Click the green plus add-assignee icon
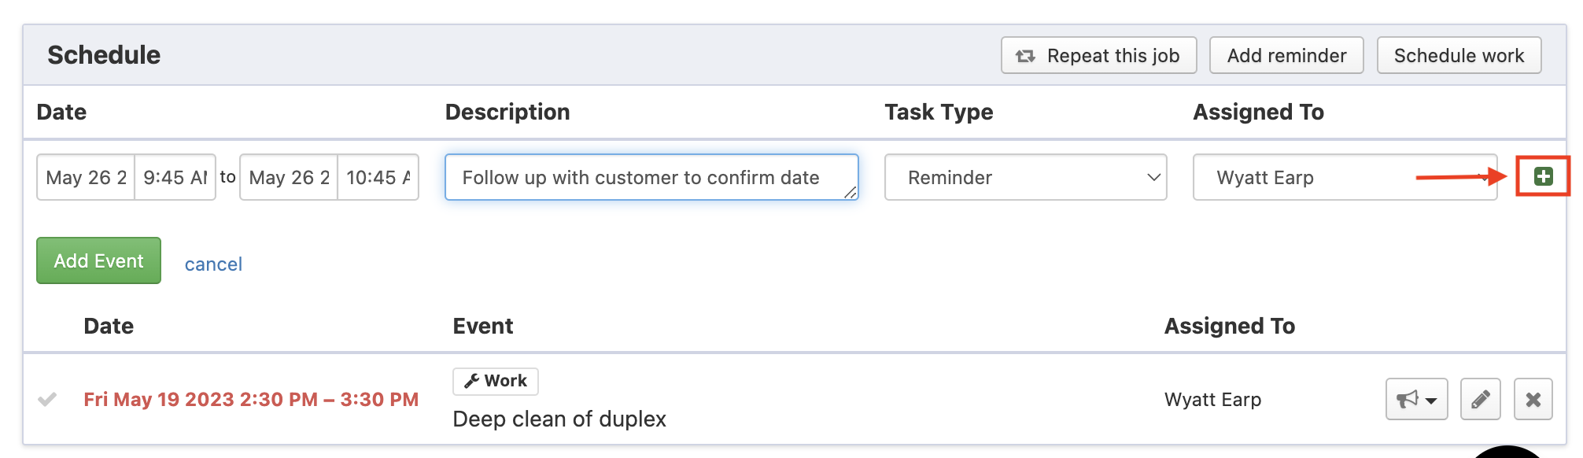Viewport: 1583px width, 458px height. point(1543,177)
